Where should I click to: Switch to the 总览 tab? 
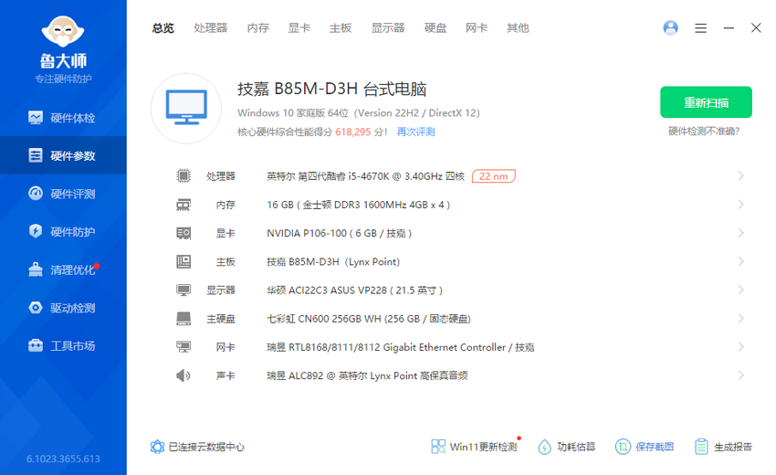point(163,28)
